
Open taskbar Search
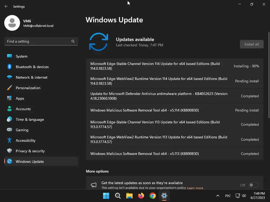[118, 196]
